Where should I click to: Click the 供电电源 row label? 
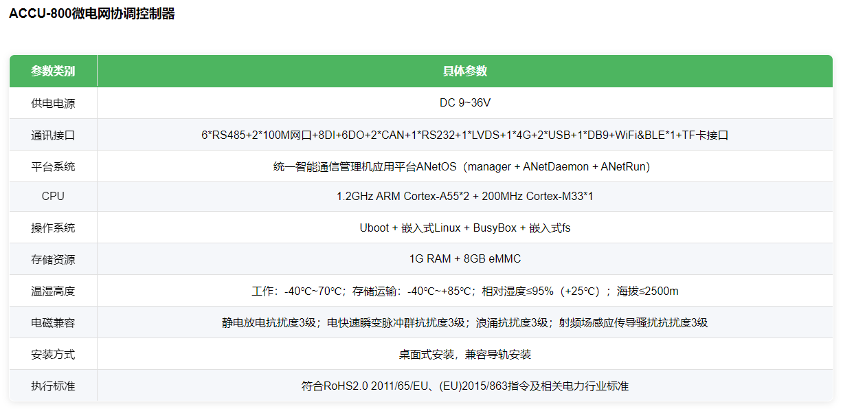[53, 103]
